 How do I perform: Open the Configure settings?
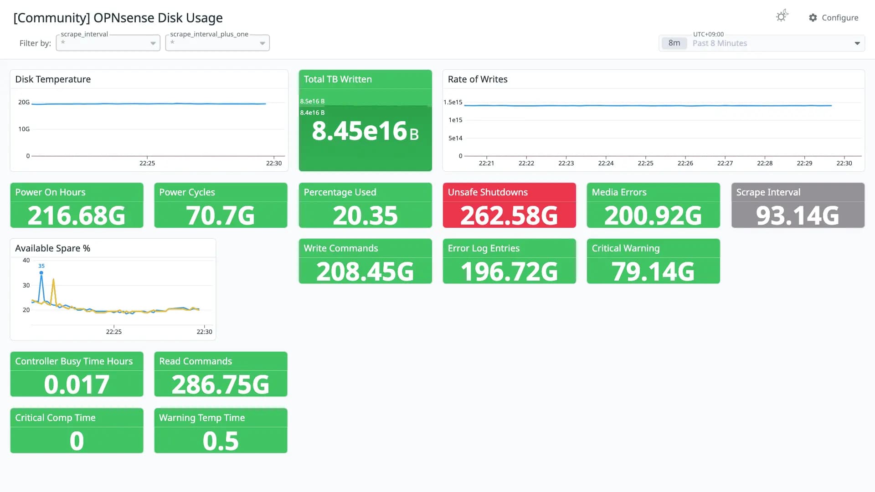(834, 18)
